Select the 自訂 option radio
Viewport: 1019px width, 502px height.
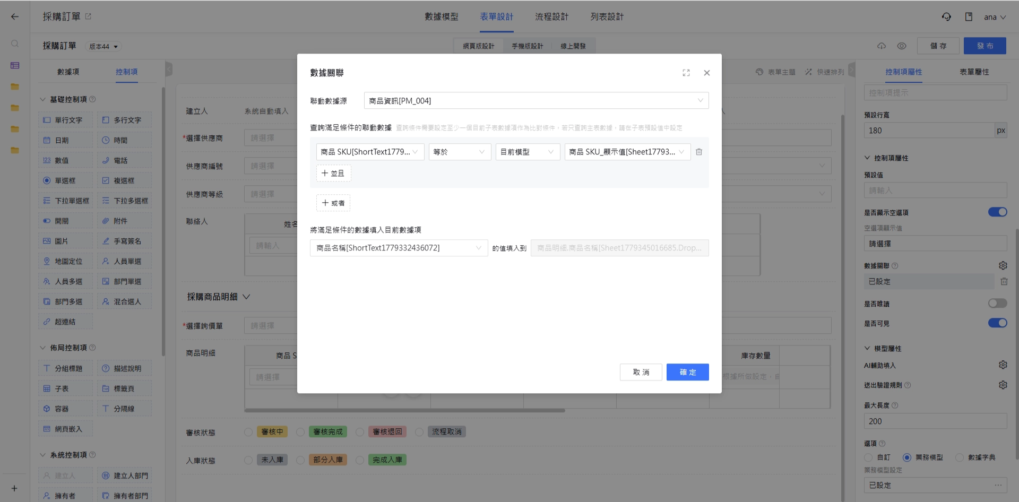[x=868, y=457]
